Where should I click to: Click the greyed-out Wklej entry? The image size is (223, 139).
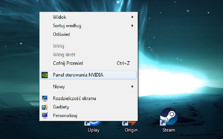pyautogui.click(x=59, y=46)
